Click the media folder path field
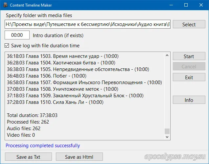The image size is (209, 164). 87,24
